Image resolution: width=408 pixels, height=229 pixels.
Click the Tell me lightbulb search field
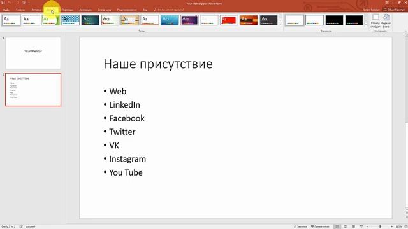tap(168, 10)
